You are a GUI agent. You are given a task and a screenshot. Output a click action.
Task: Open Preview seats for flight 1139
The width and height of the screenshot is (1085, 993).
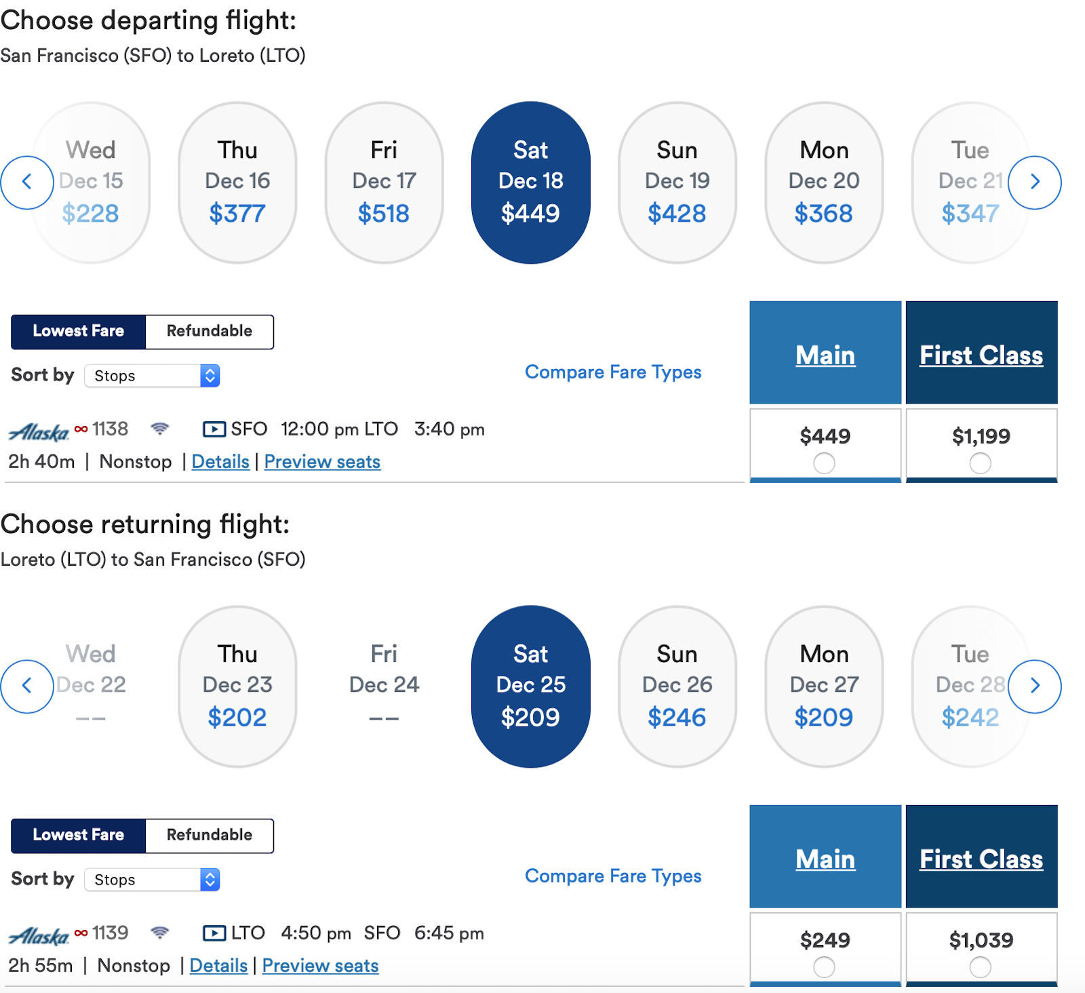click(x=321, y=965)
